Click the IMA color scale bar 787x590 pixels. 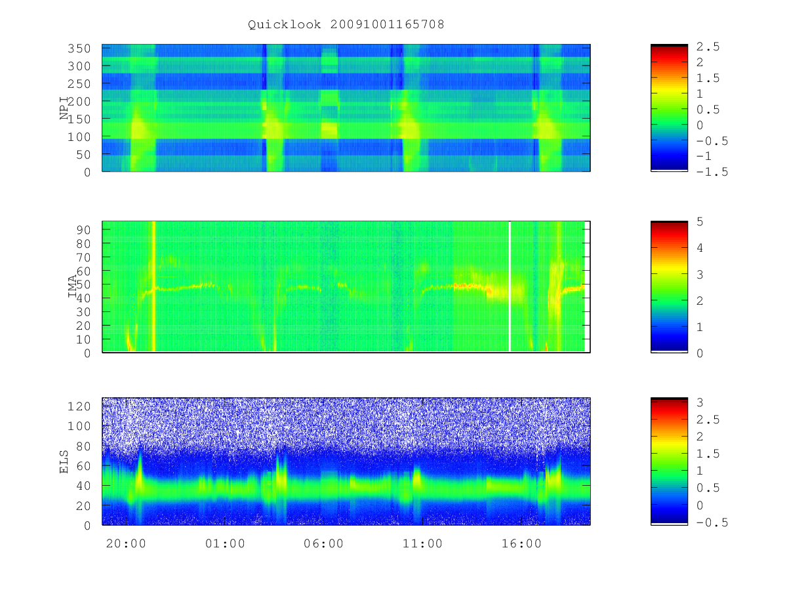[x=669, y=286]
